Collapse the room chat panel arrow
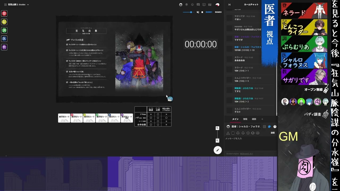340x191 pixels. (229, 5)
